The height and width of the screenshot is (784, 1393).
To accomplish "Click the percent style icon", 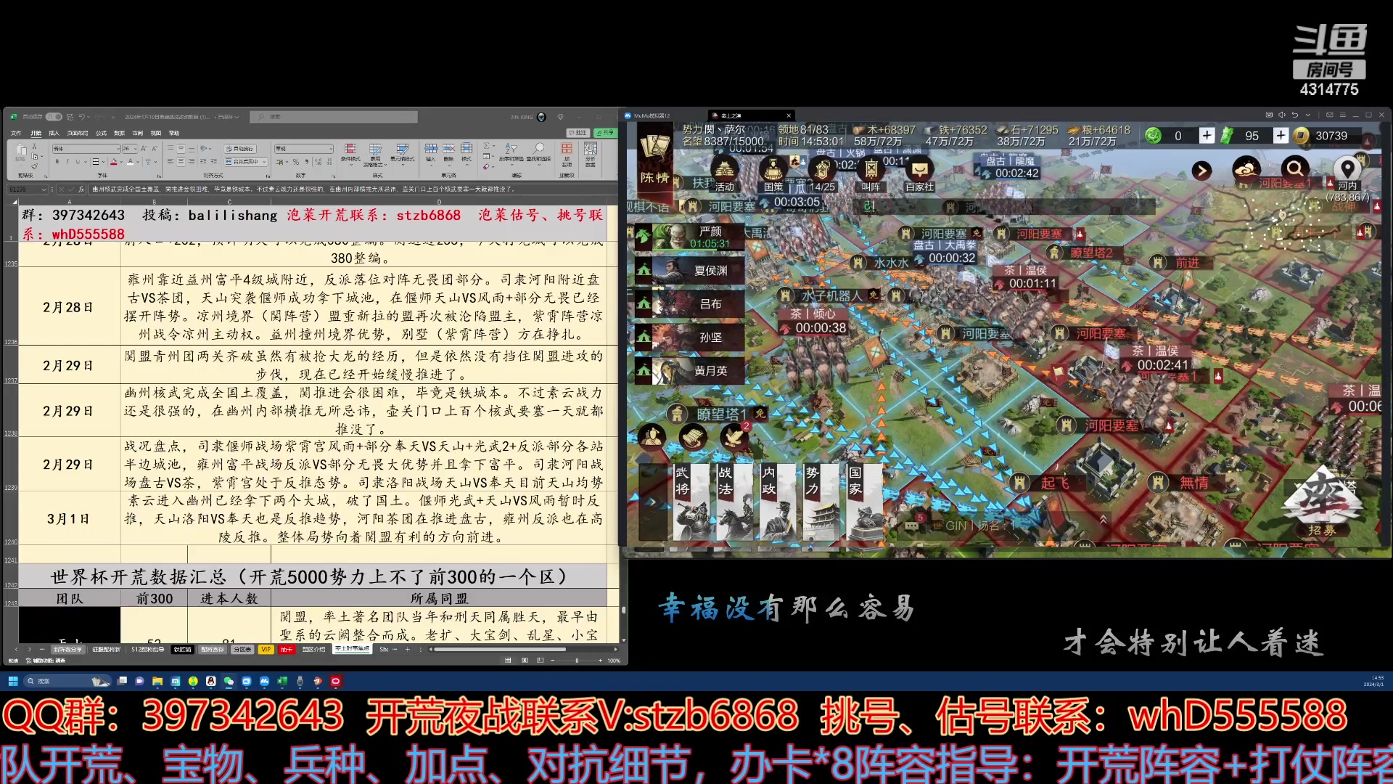I will 296,162.
